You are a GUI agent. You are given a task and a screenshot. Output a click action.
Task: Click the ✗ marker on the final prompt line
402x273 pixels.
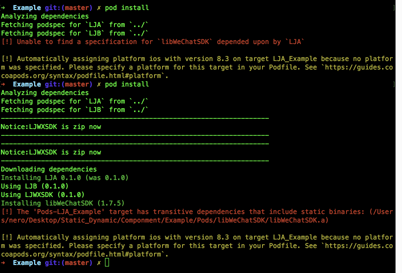pos(99,263)
